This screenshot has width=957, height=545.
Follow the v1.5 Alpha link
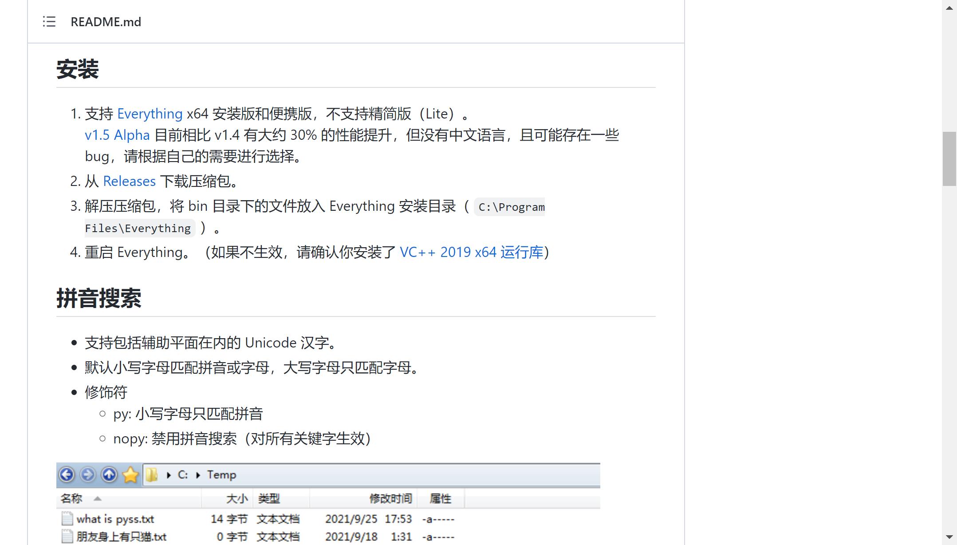[117, 135]
